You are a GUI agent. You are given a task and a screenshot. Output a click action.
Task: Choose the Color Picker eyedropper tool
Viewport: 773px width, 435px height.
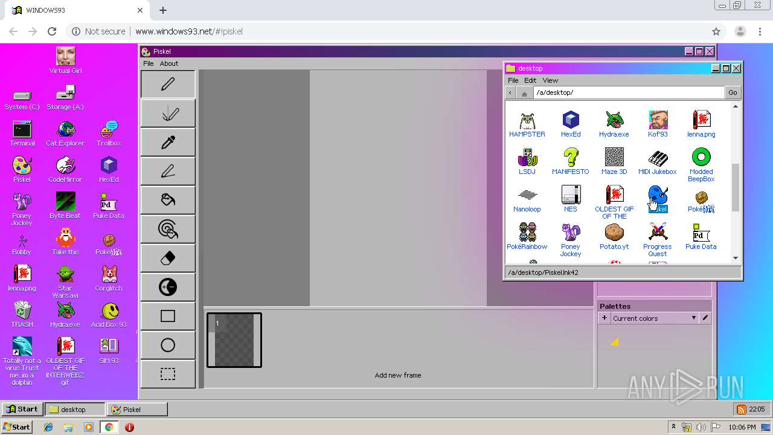tap(168, 142)
